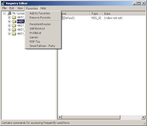The height and width of the screenshot is (126, 147).
Task: Choose Remove Favorite from menu
Action: (x=40, y=18)
